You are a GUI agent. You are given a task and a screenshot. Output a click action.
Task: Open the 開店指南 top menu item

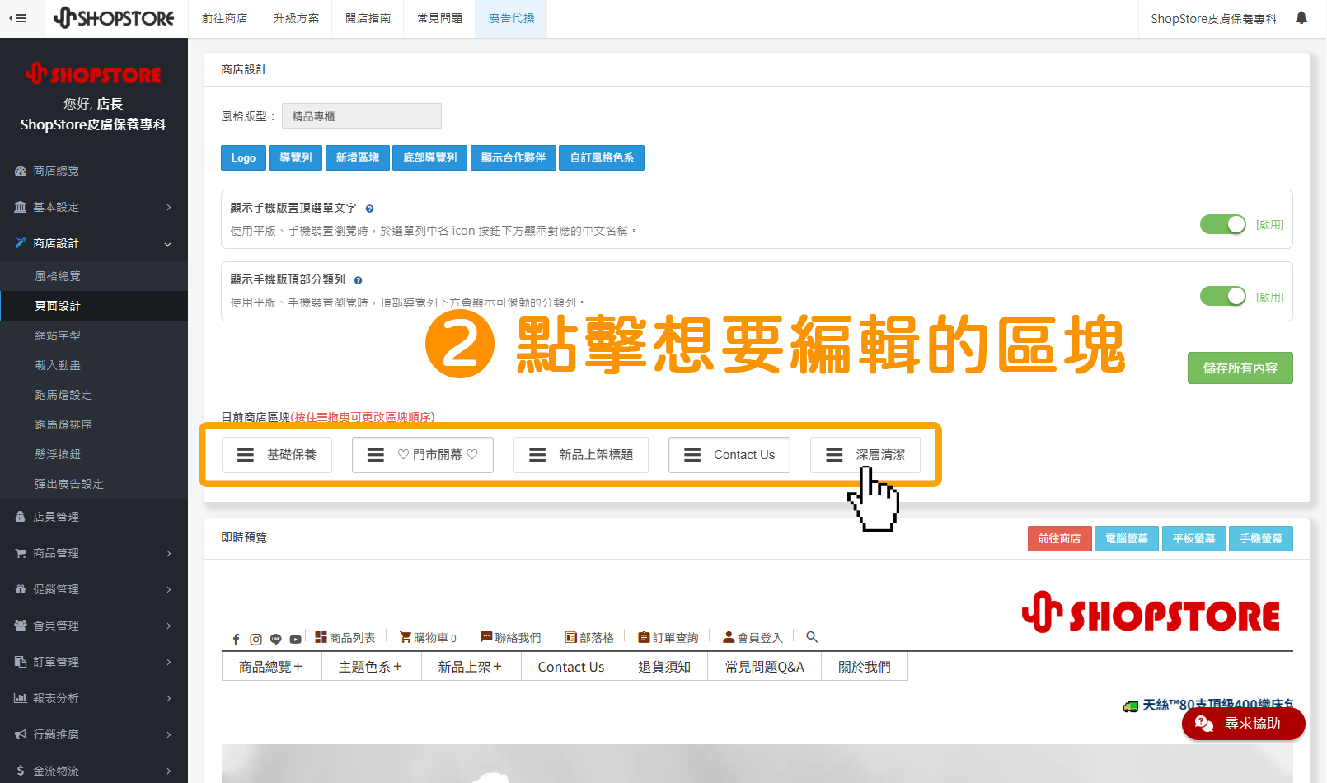[368, 18]
